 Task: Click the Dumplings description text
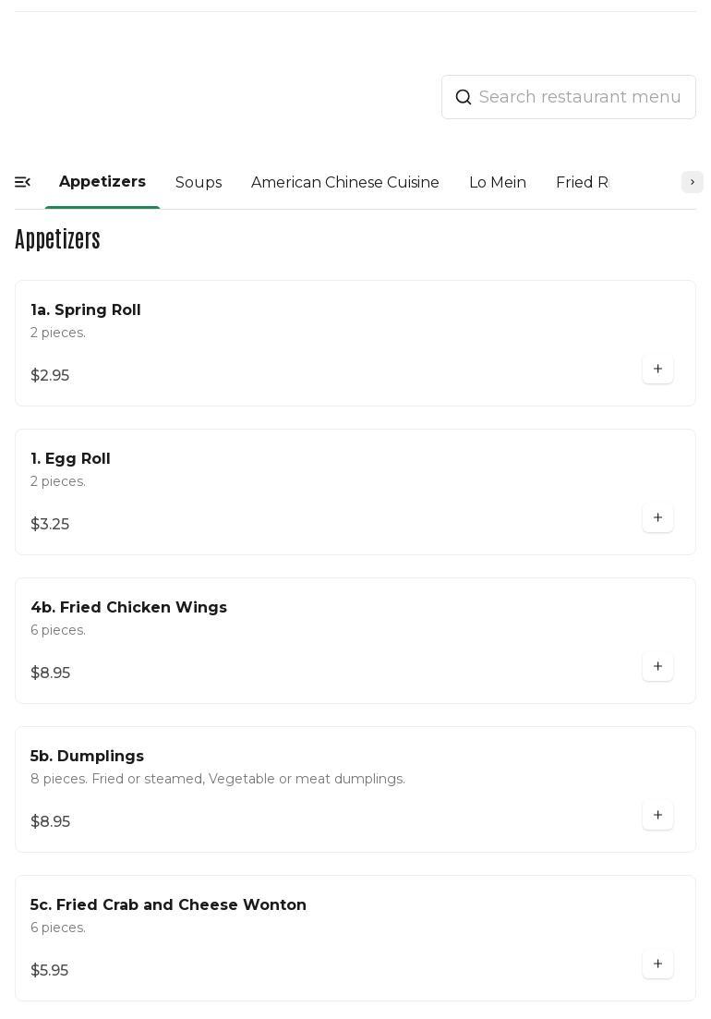(x=218, y=780)
